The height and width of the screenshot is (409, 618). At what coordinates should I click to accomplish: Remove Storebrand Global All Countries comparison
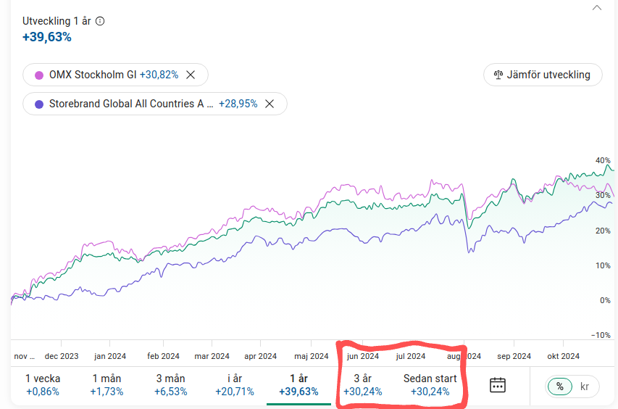(x=270, y=104)
